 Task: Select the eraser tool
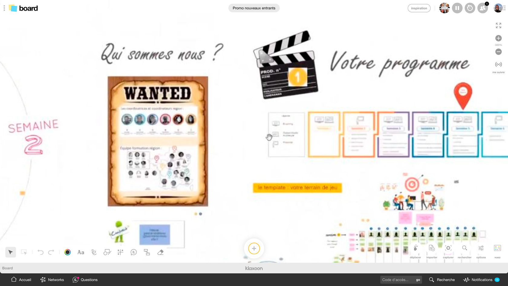coord(160,252)
